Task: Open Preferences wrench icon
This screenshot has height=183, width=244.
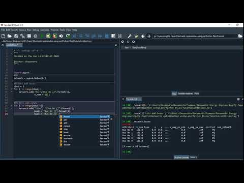Action: 130,36
